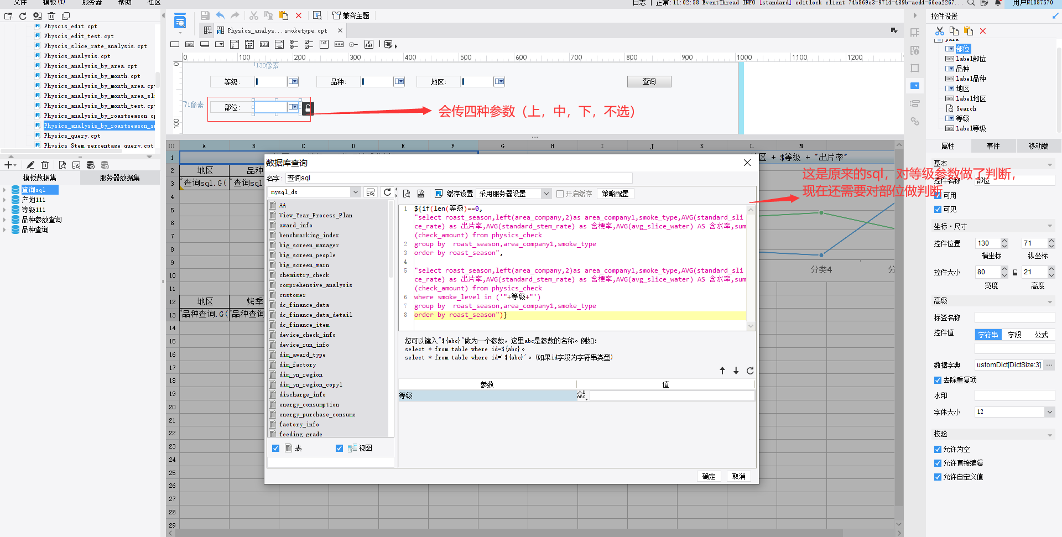Click the save icon in main toolbar
The width and height of the screenshot is (1062, 537).
pyautogui.click(x=205, y=15)
